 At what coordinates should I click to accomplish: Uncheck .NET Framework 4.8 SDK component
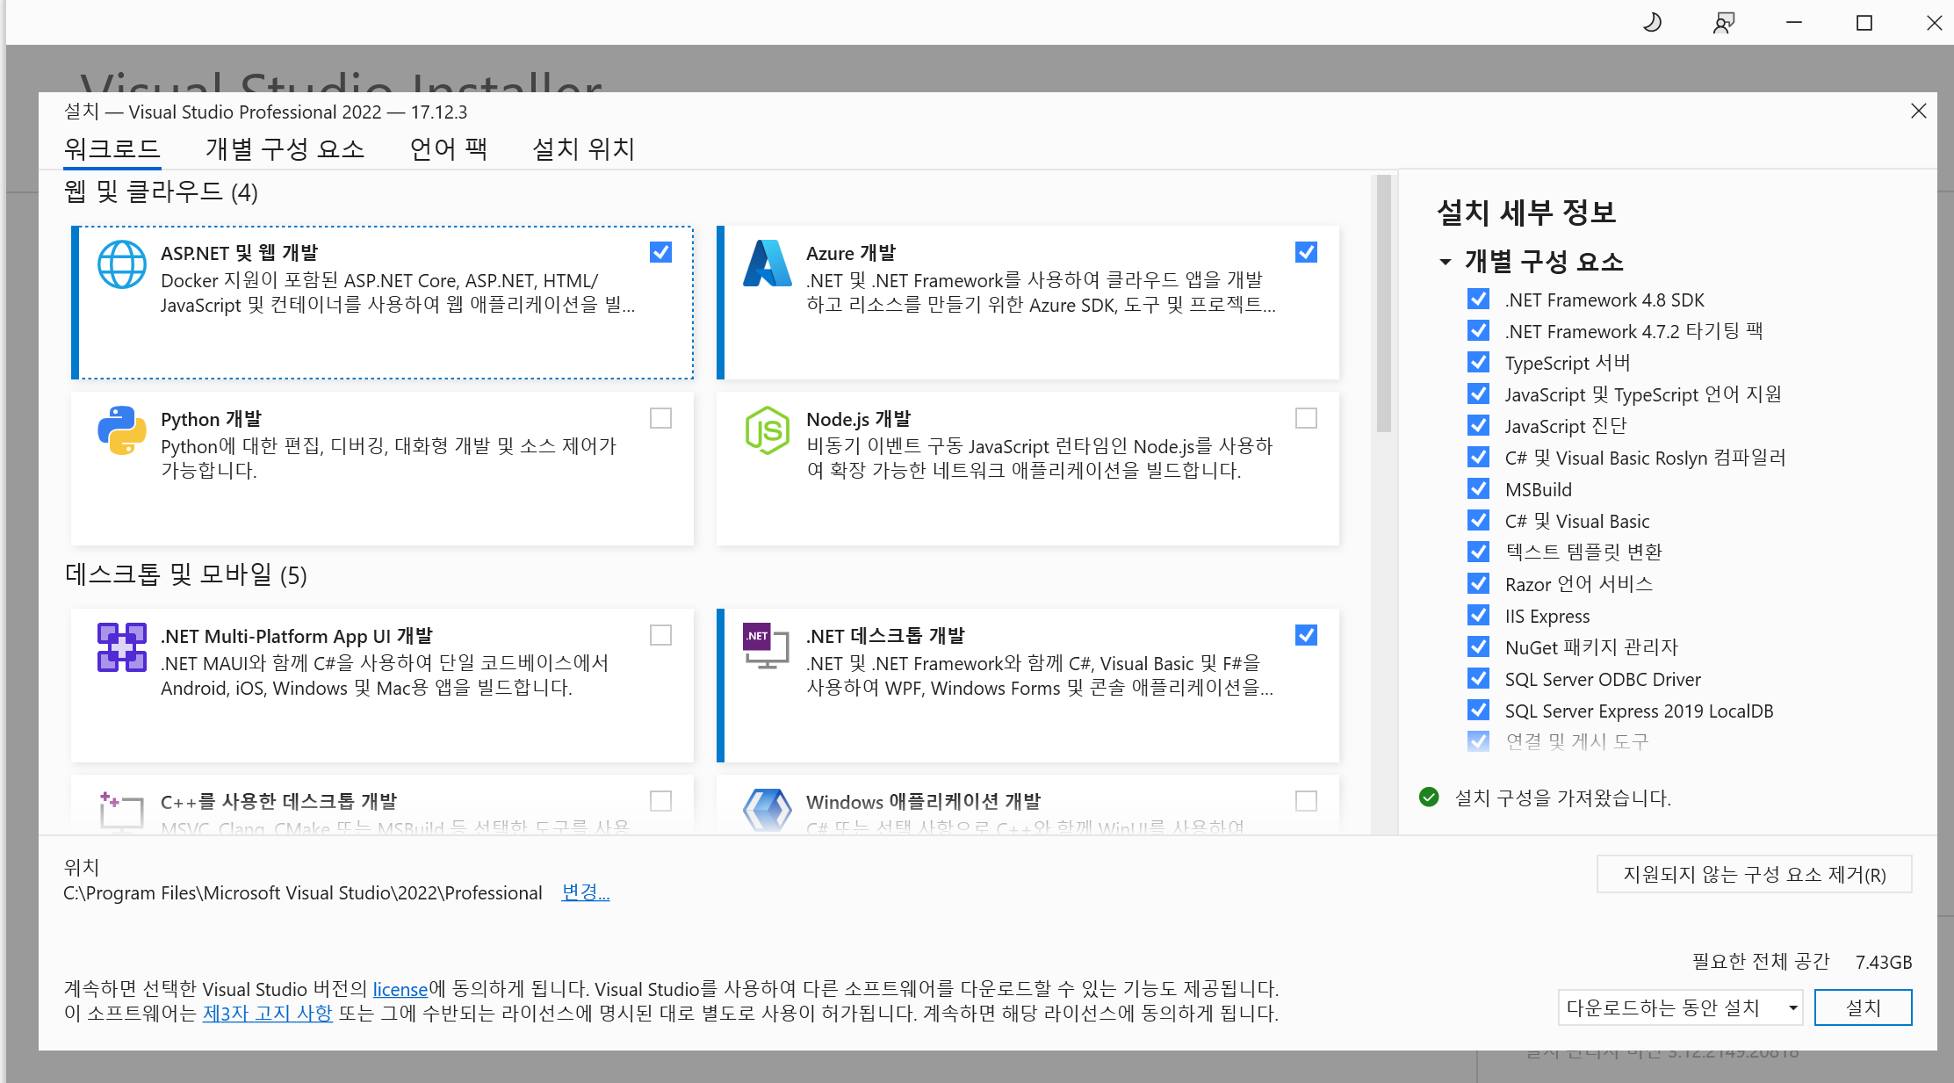pyautogui.click(x=1478, y=300)
